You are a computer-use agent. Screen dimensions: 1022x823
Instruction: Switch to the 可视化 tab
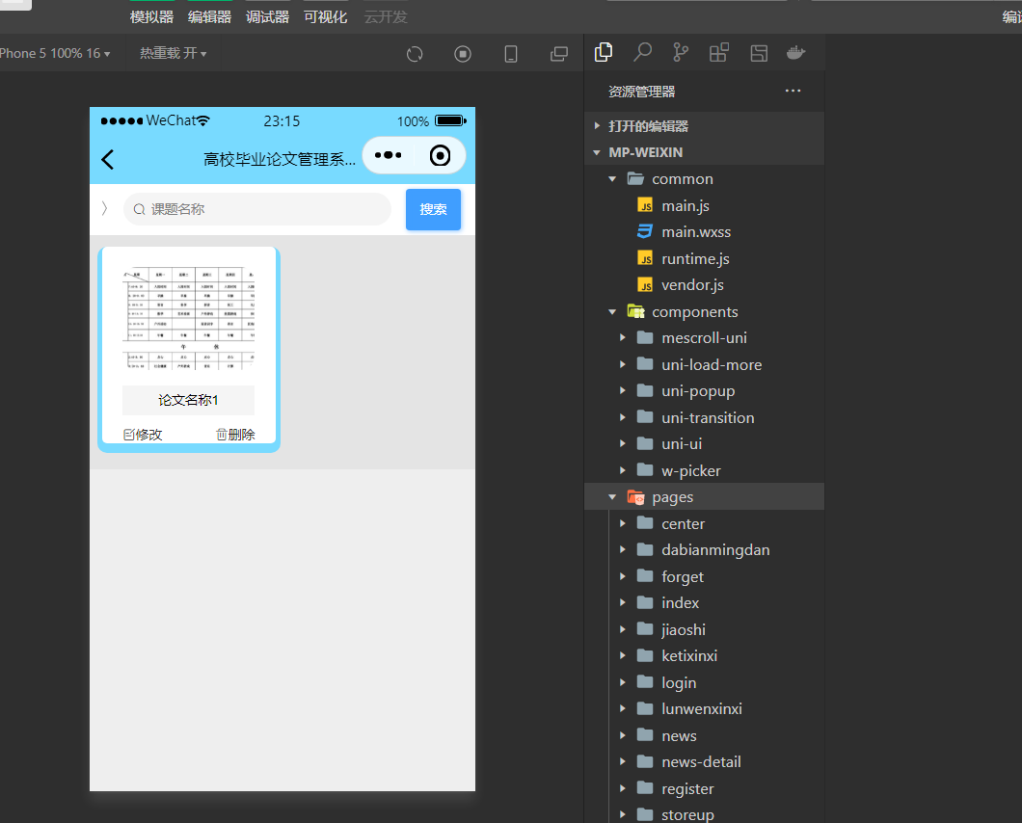(325, 17)
